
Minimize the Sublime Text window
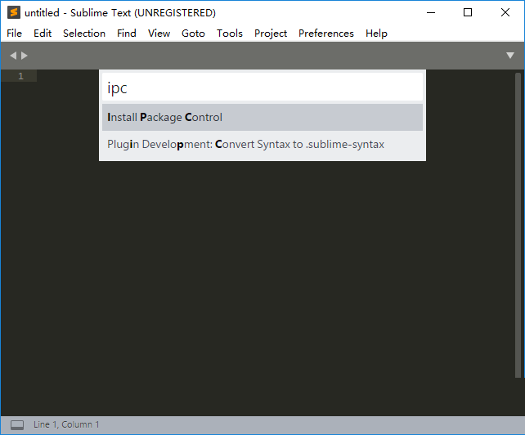pyautogui.click(x=431, y=13)
